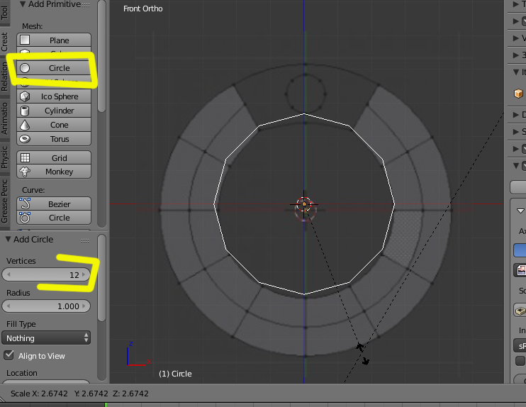Click the orange object cube icon

pyautogui.click(x=519, y=93)
